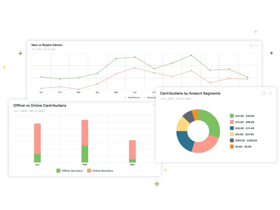280x210 pixels.
Task: Click the March Repeat Donors data point
Action: tap(78, 89)
